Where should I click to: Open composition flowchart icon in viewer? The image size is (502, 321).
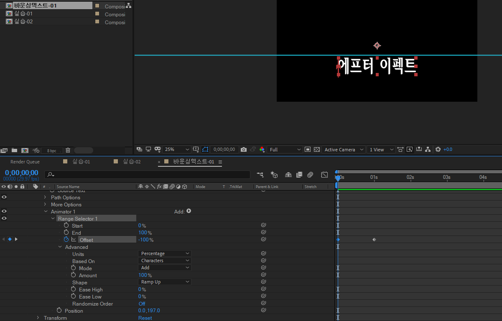point(428,149)
